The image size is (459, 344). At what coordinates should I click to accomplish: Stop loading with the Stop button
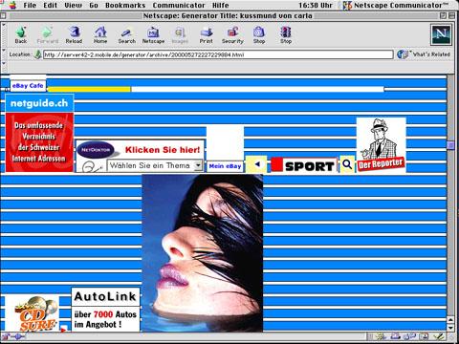[286, 34]
